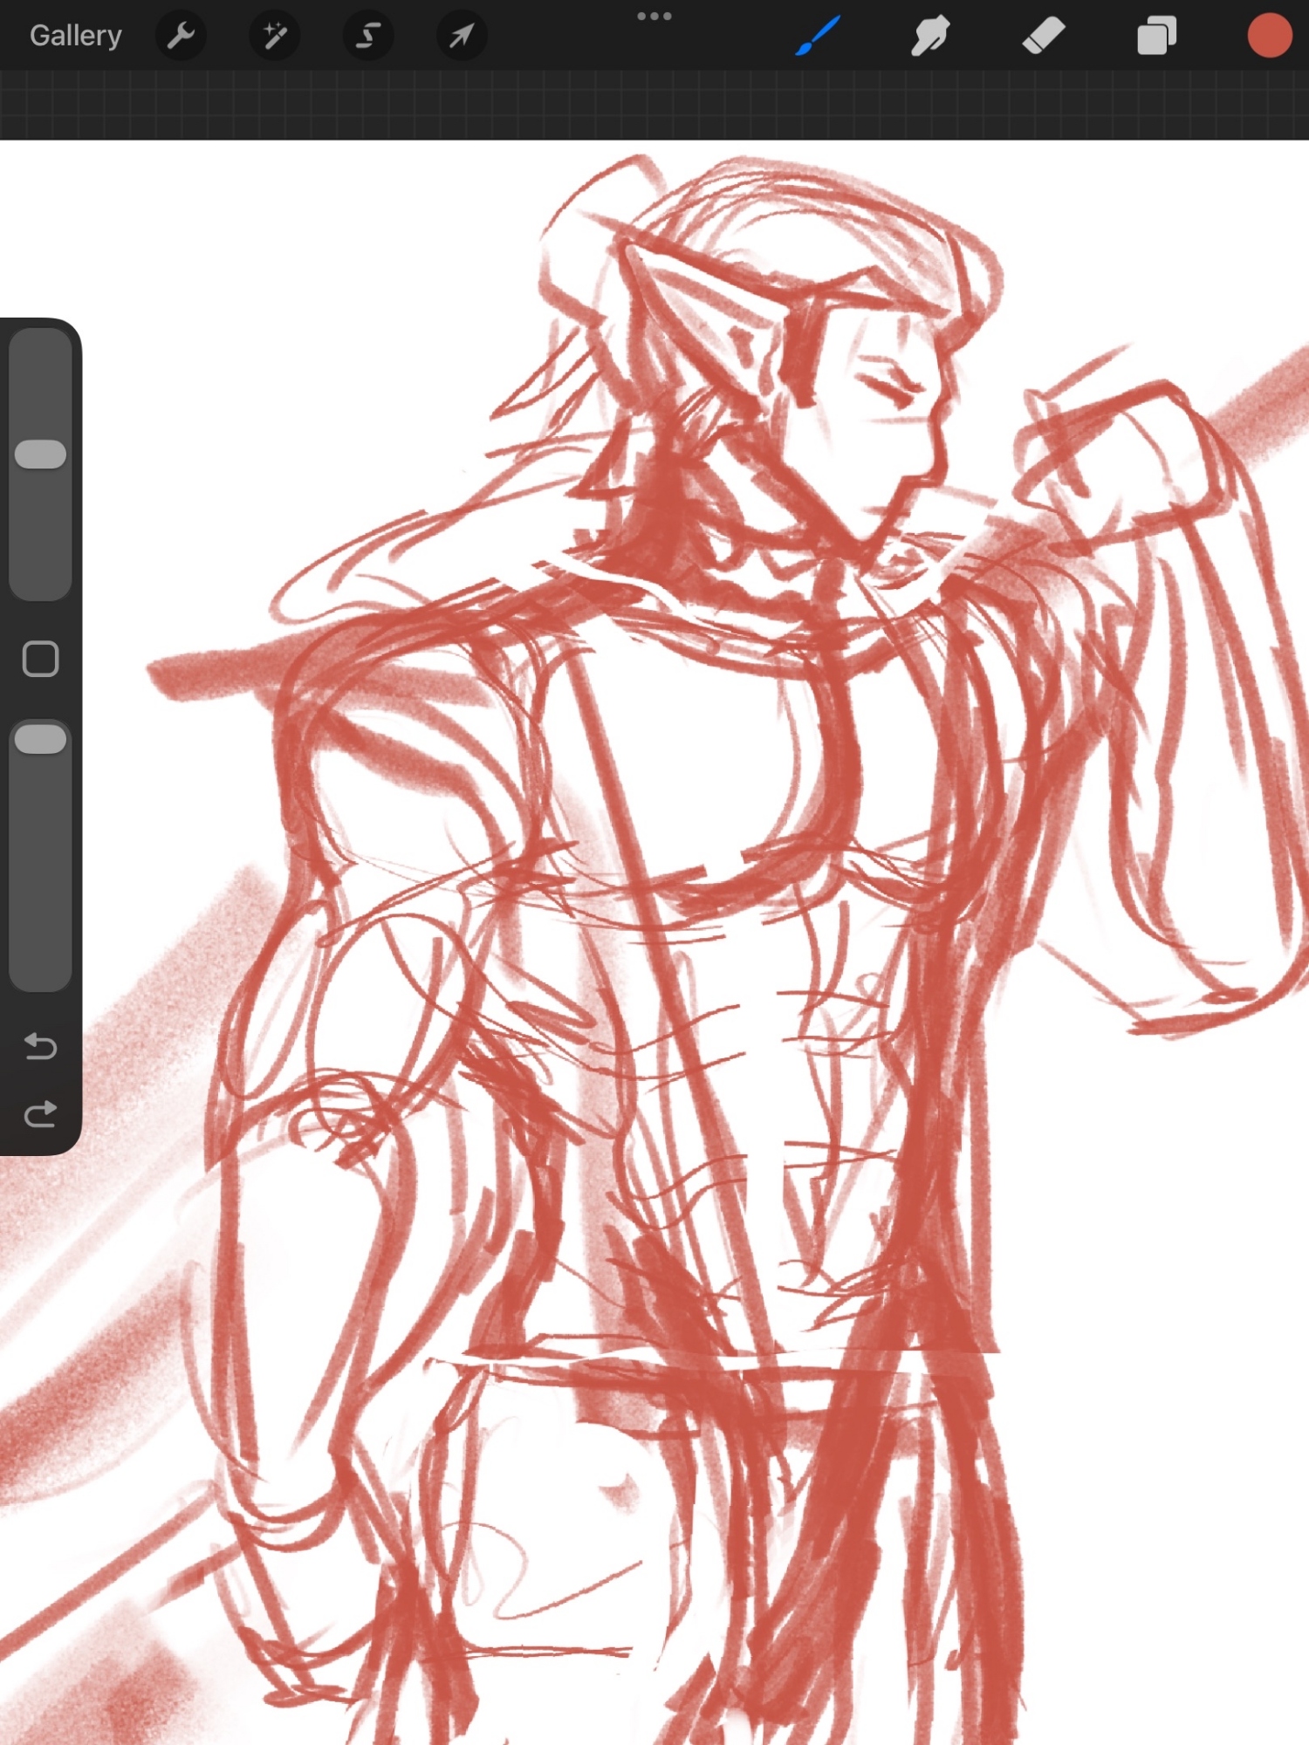
Task: Tap the Undo arrow in sidebar
Action: (x=40, y=1045)
